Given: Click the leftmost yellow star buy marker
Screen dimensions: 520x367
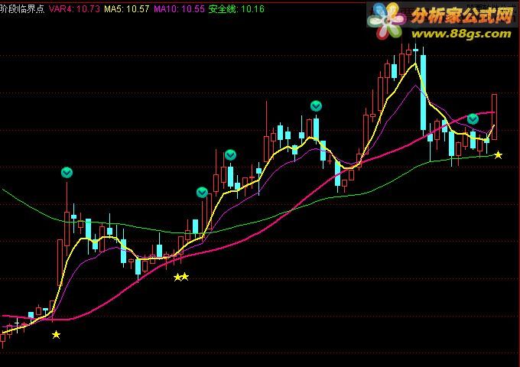Looking at the screenshot, I should point(56,335).
